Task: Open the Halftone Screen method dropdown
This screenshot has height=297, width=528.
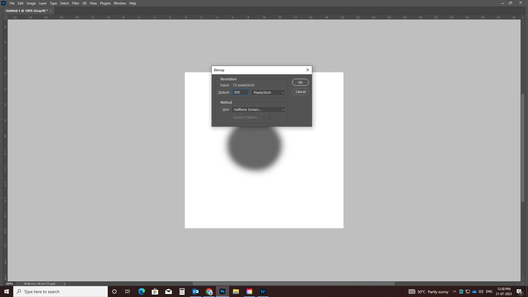Action: 258,110
